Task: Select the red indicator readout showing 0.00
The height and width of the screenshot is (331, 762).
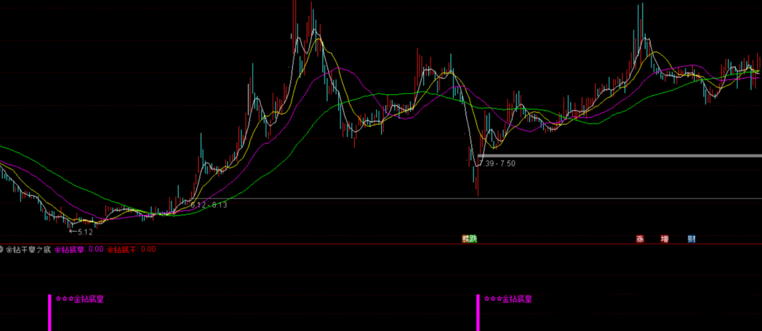Action: [x=131, y=249]
